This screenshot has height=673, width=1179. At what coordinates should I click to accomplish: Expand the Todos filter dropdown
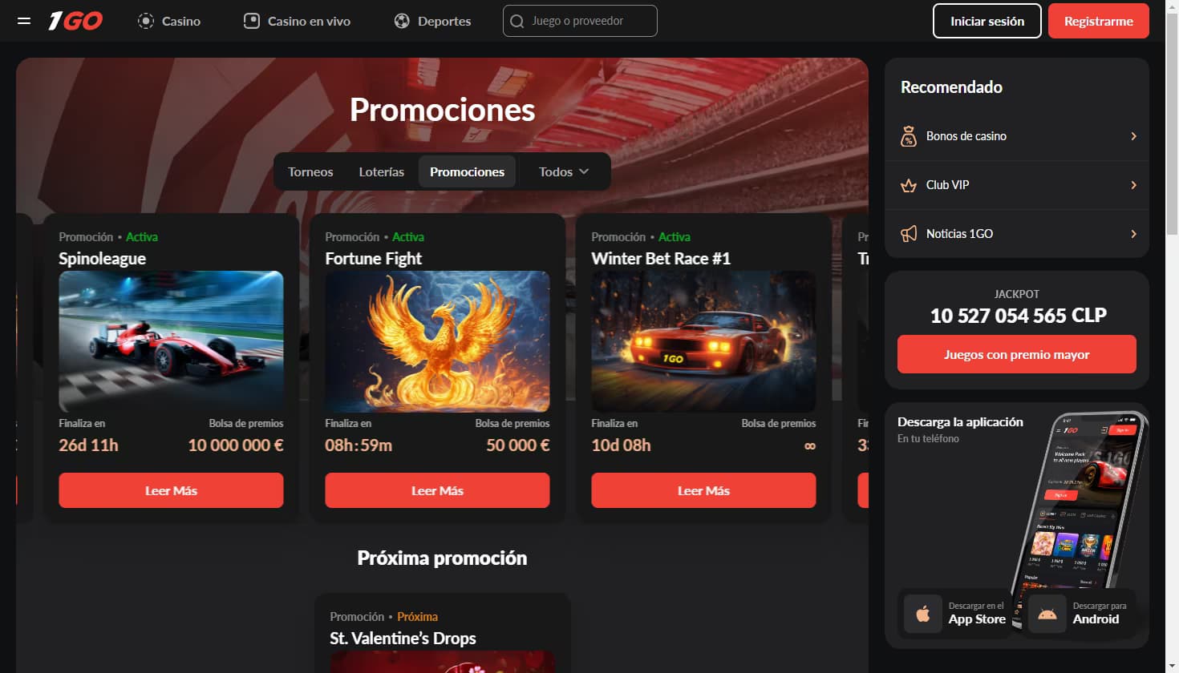(564, 171)
